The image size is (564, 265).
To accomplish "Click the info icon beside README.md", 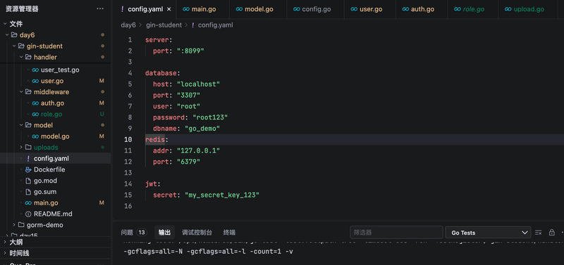I will (x=28, y=214).
